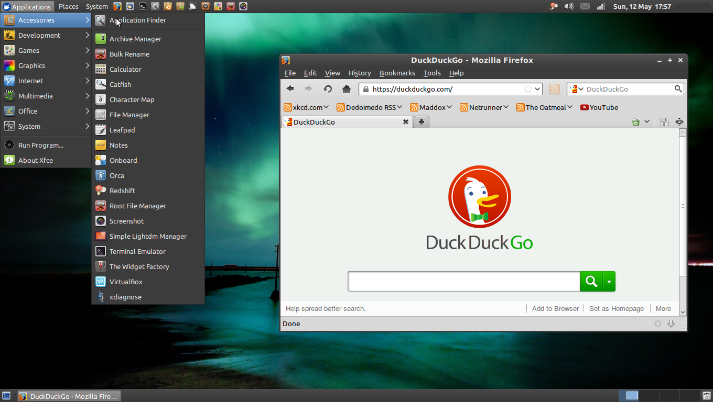Start Orca from Accessories menu
The image size is (713, 402).
point(148,175)
